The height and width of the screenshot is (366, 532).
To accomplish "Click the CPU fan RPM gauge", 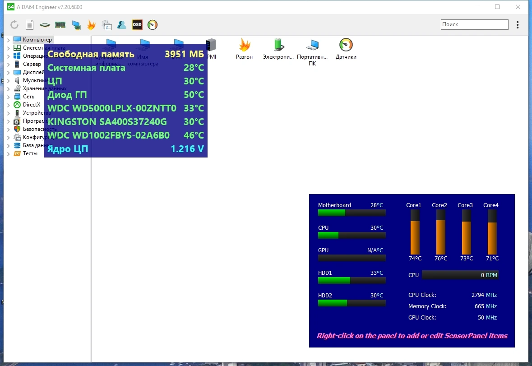I will click(460, 275).
